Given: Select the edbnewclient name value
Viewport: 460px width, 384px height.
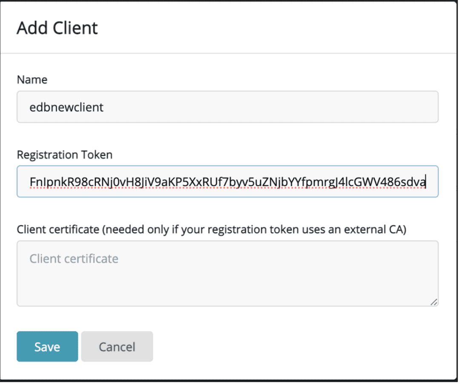Looking at the screenshot, I should pos(66,107).
